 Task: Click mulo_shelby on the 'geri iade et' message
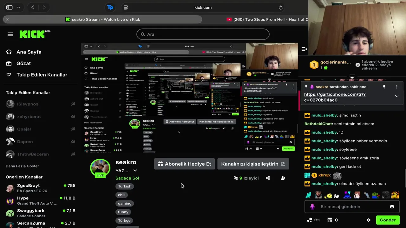pyautogui.click(x=324, y=167)
